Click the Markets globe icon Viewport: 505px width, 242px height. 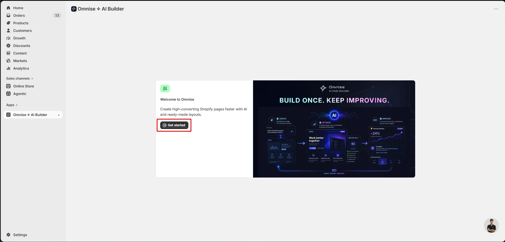8,61
